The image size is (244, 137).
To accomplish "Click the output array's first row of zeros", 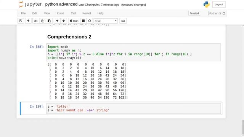I will (x=87, y=64).
